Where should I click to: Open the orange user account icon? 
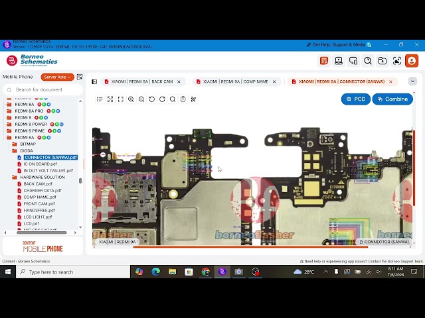412,60
